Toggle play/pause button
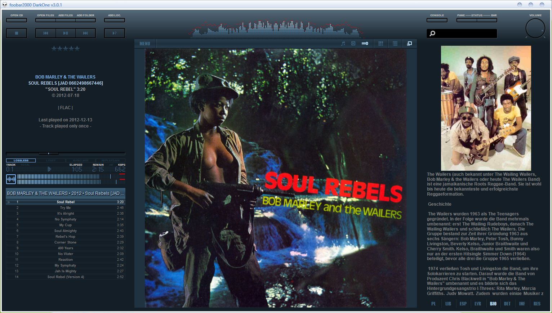Screen dimensions: 552x313 [66, 33]
